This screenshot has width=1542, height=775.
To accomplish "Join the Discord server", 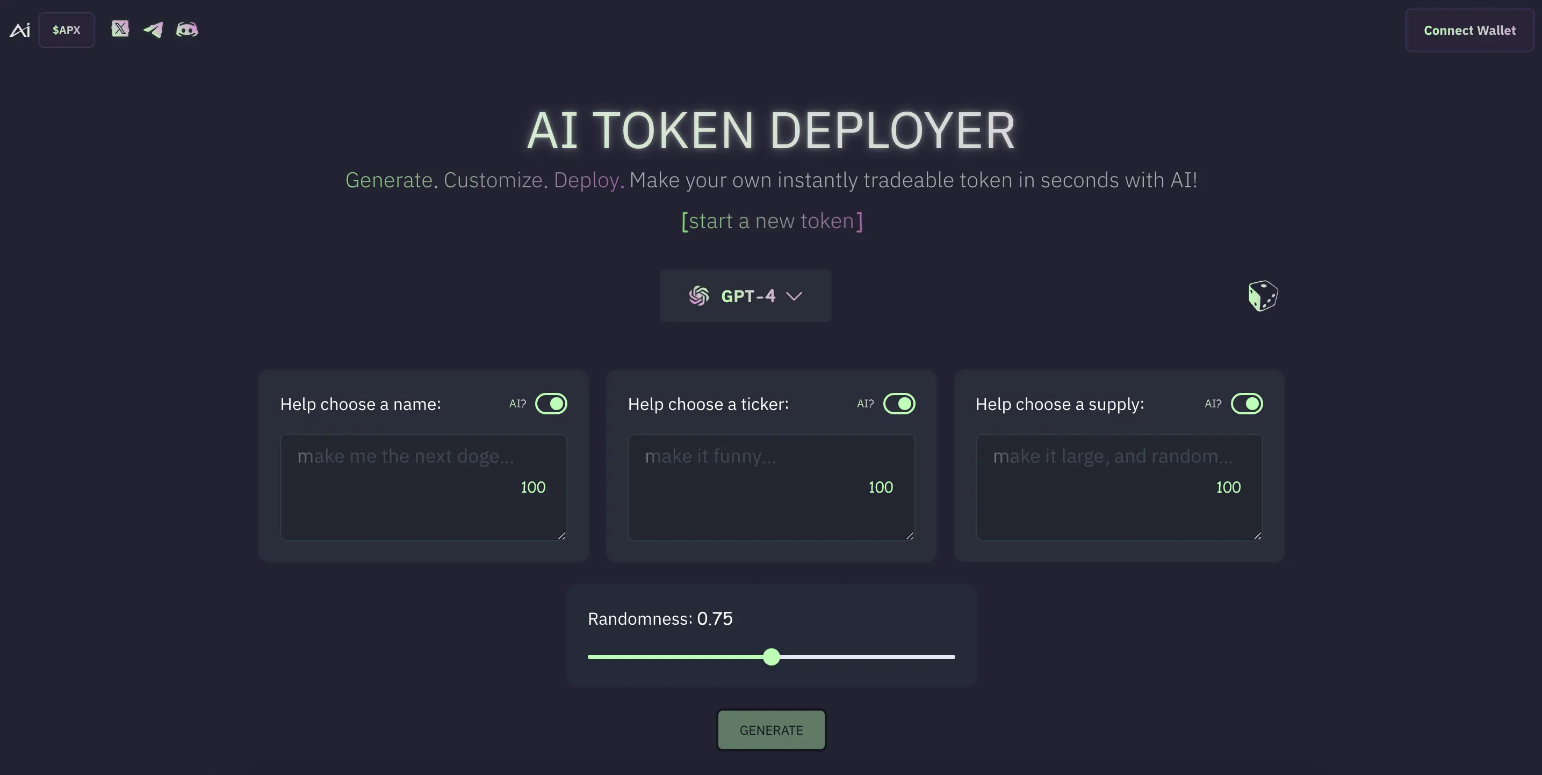I will [x=187, y=28].
